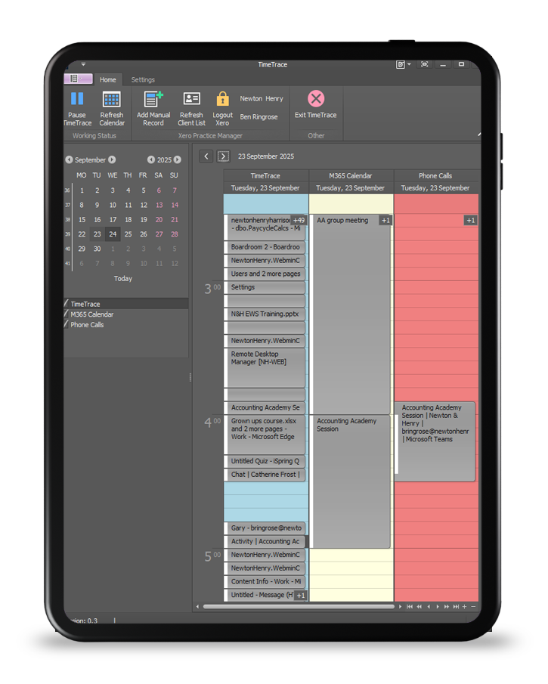Image resolution: width=548 pixels, height=684 pixels.
Task: Select Ben Ringrose in the ribbon
Action: pyautogui.click(x=259, y=117)
